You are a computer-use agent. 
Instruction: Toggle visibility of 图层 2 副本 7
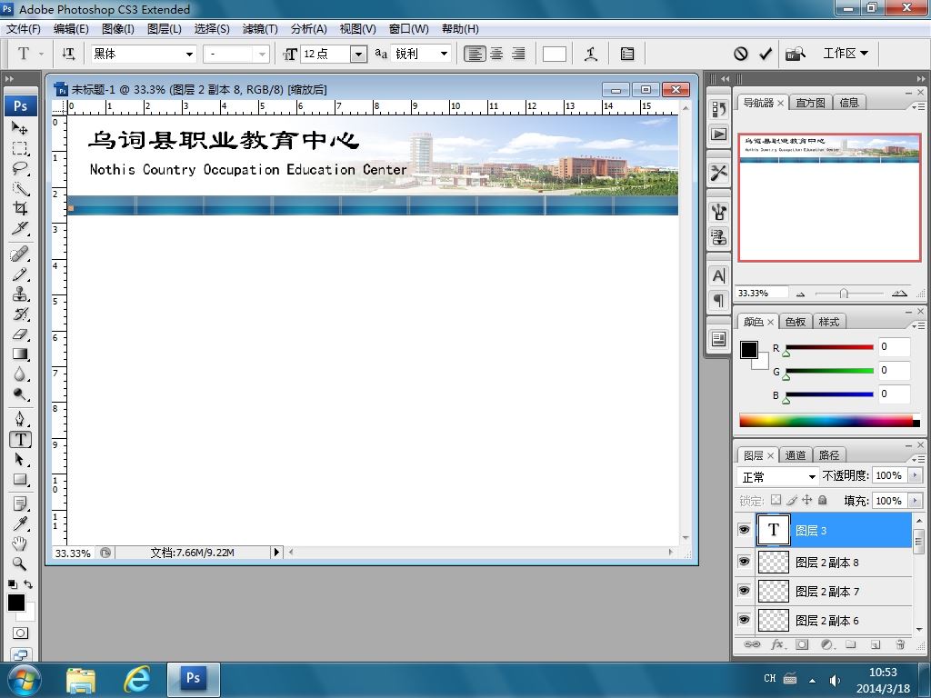744,591
